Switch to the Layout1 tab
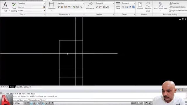 [x=19, y=87]
